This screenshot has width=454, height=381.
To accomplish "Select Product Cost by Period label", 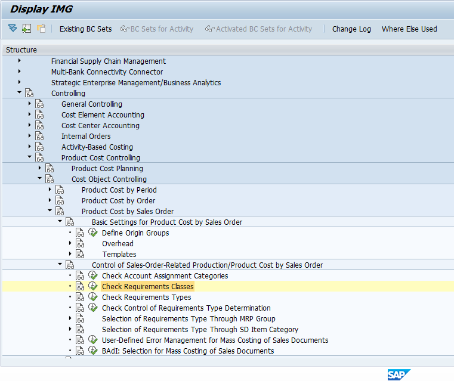I will pyautogui.click(x=119, y=190).
